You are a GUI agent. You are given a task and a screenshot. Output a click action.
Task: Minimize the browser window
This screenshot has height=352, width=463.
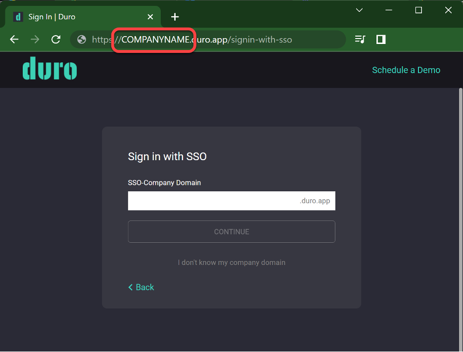[389, 10]
